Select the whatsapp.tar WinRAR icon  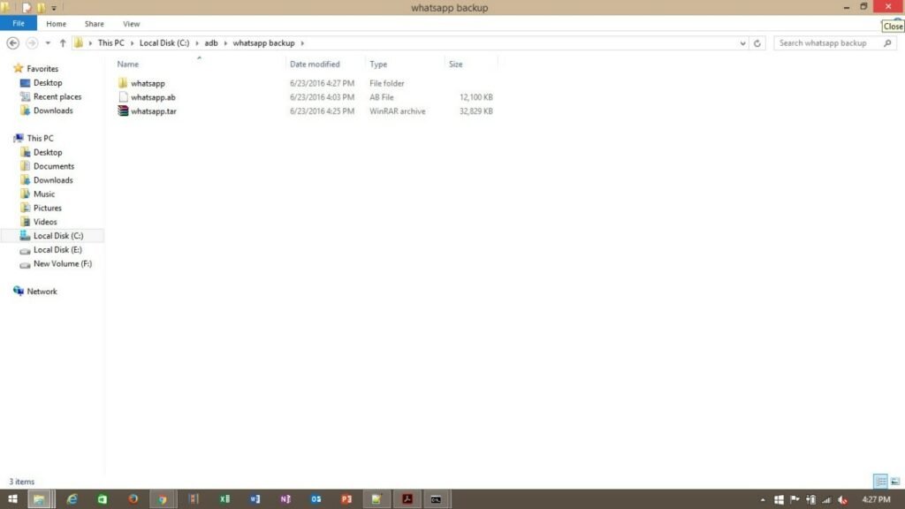pos(122,110)
